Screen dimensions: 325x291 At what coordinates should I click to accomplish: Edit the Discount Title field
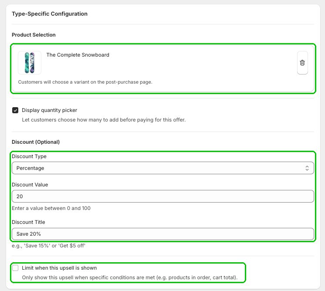click(163, 234)
